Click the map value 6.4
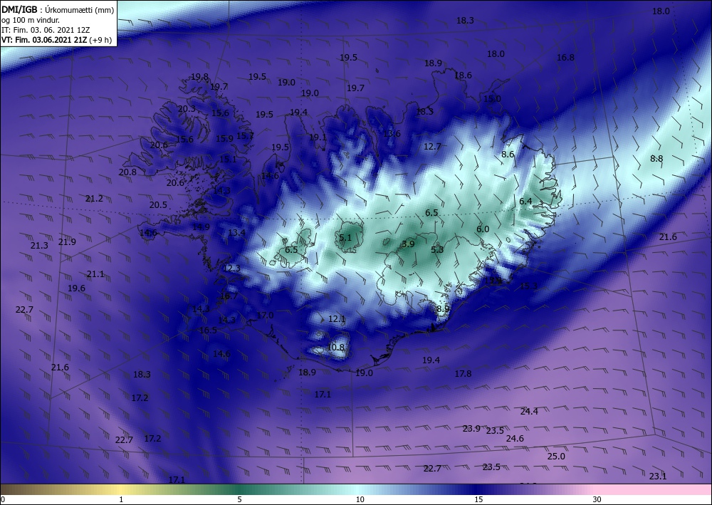The height and width of the screenshot is (505, 712). 525,201
